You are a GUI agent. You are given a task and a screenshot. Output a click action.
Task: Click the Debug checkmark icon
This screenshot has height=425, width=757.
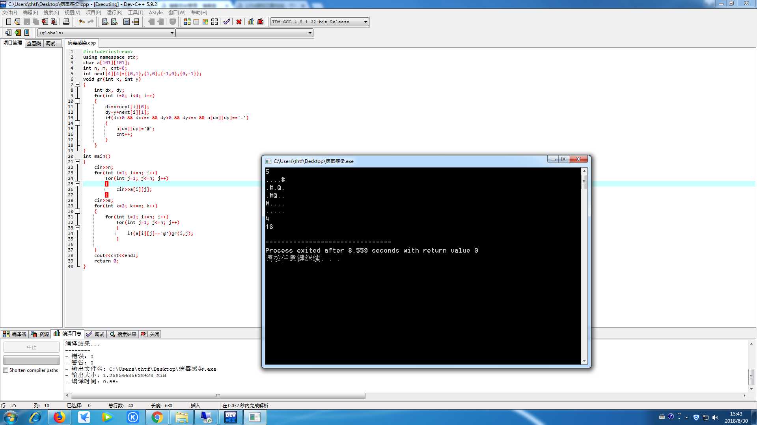point(227,22)
